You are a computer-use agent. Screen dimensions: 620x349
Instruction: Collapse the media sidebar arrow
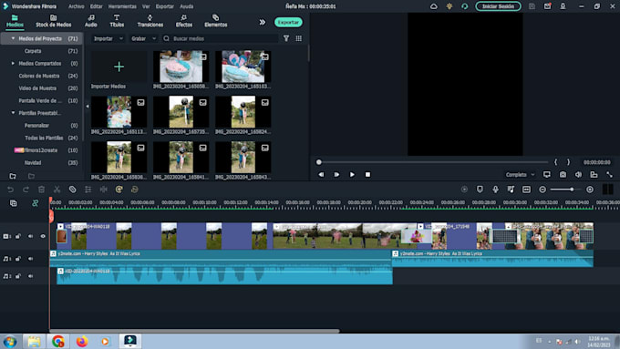point(88,106)
